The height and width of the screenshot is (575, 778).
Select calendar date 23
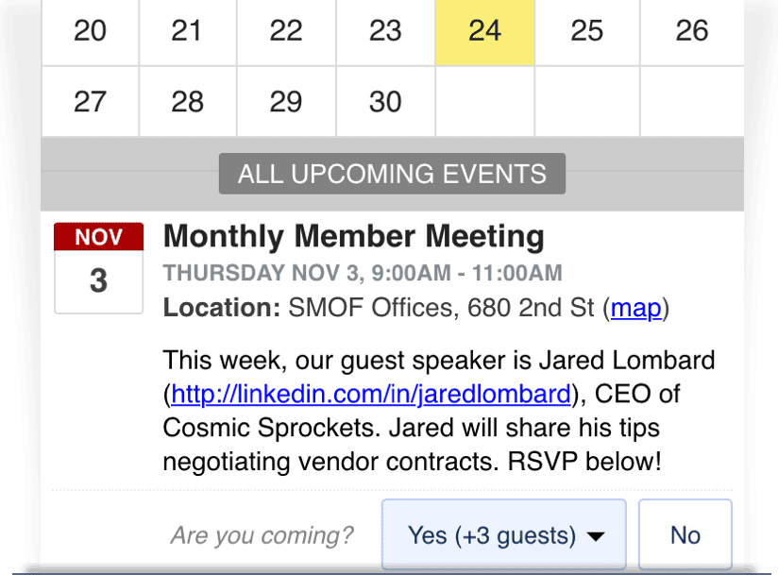click(385, 31)
